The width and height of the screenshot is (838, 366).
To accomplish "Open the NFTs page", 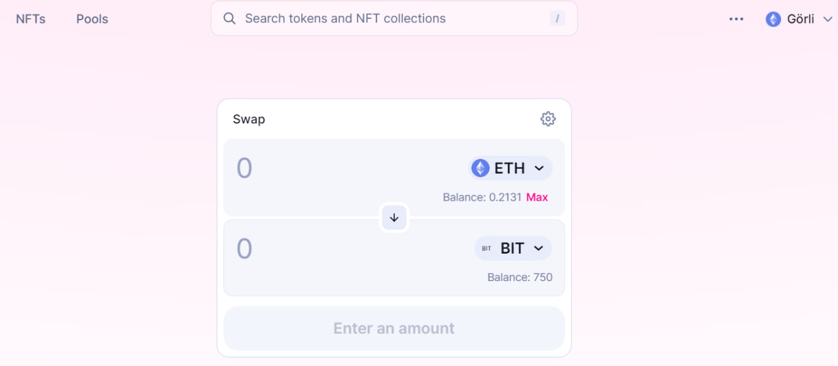I will [31, 19].
